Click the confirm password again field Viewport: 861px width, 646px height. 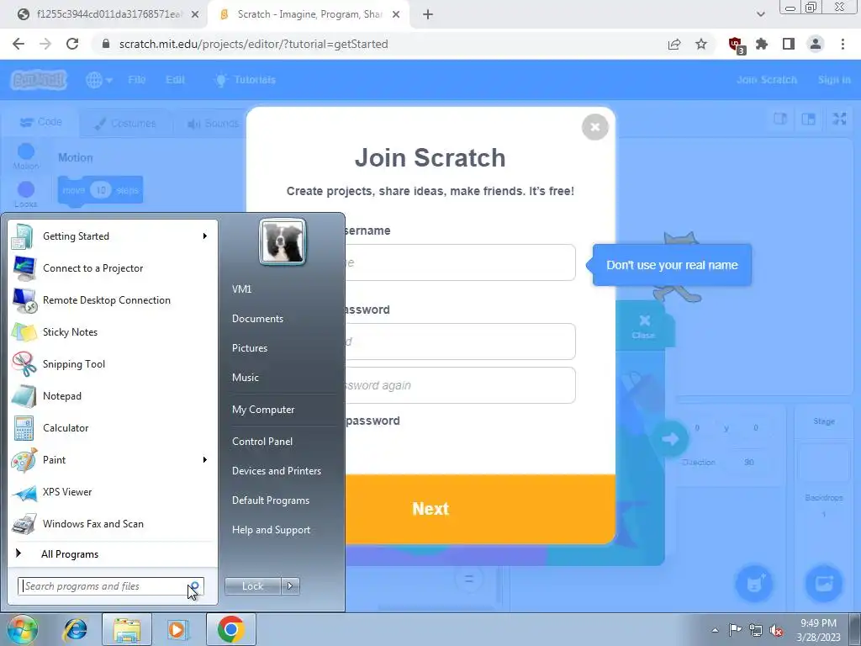click(x=460, y=385)
